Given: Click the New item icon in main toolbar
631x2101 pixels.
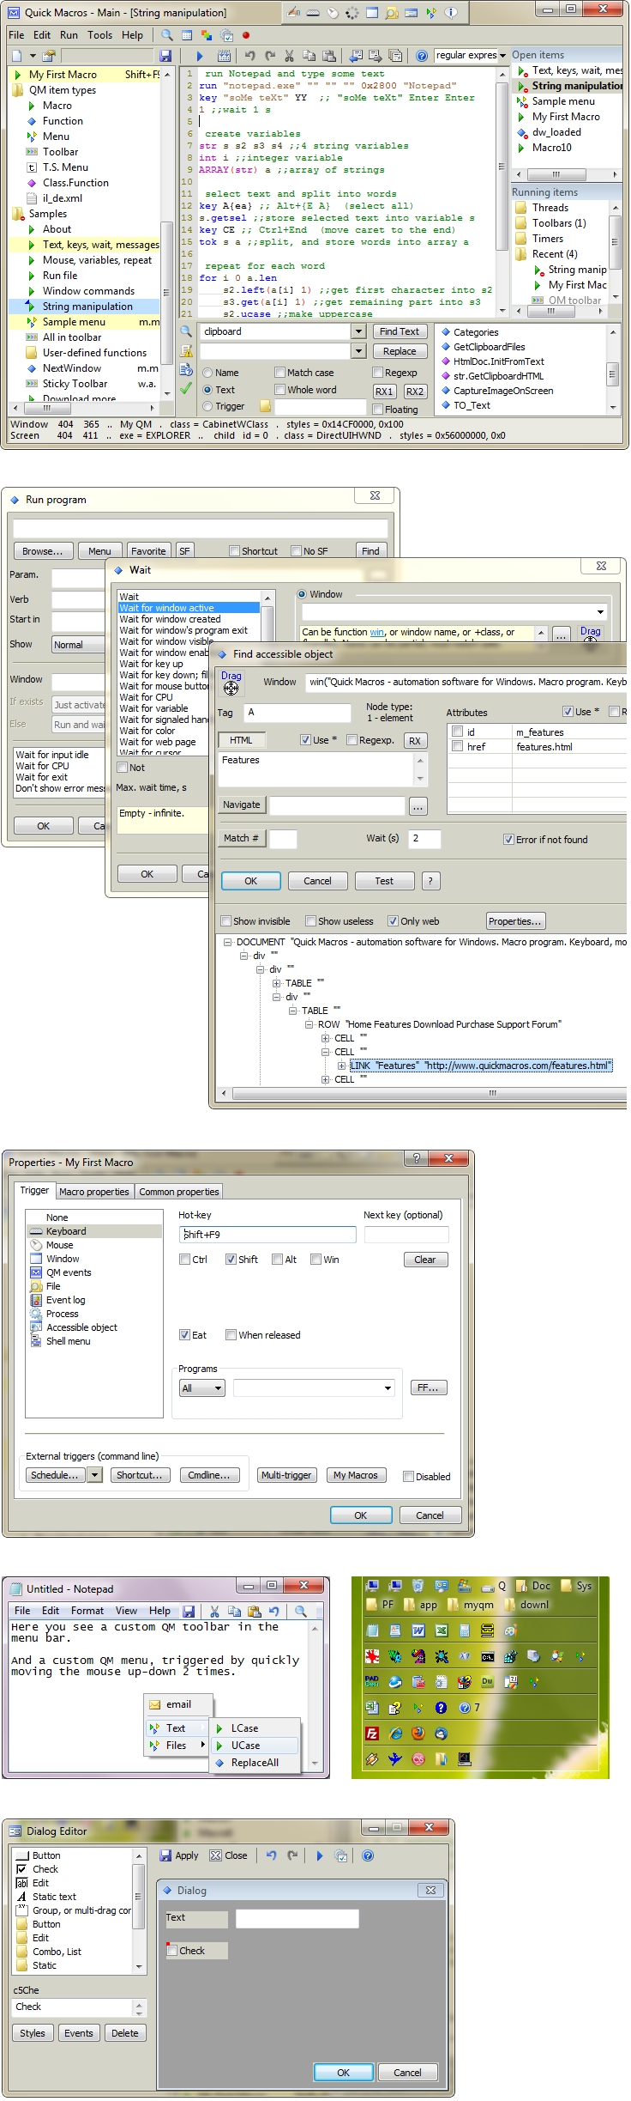Looking at the screenshot, I should tap(16, 56).
